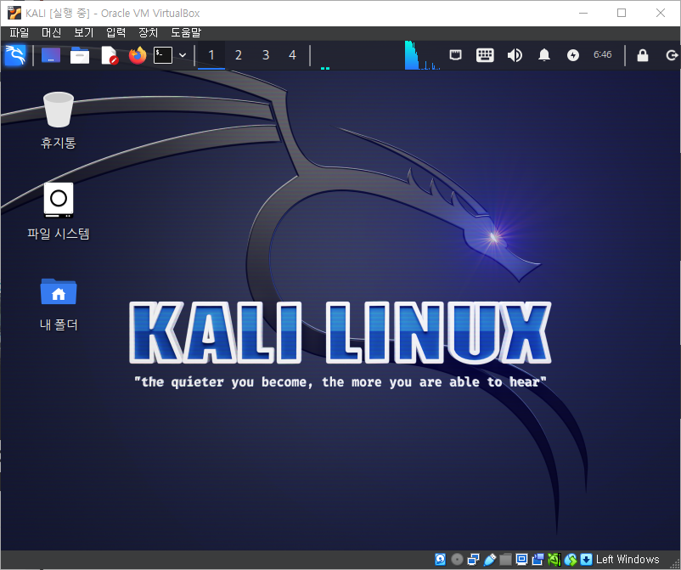Open the 머신 menu
Viewport: 681px width, 570px height.
point(51,32)
